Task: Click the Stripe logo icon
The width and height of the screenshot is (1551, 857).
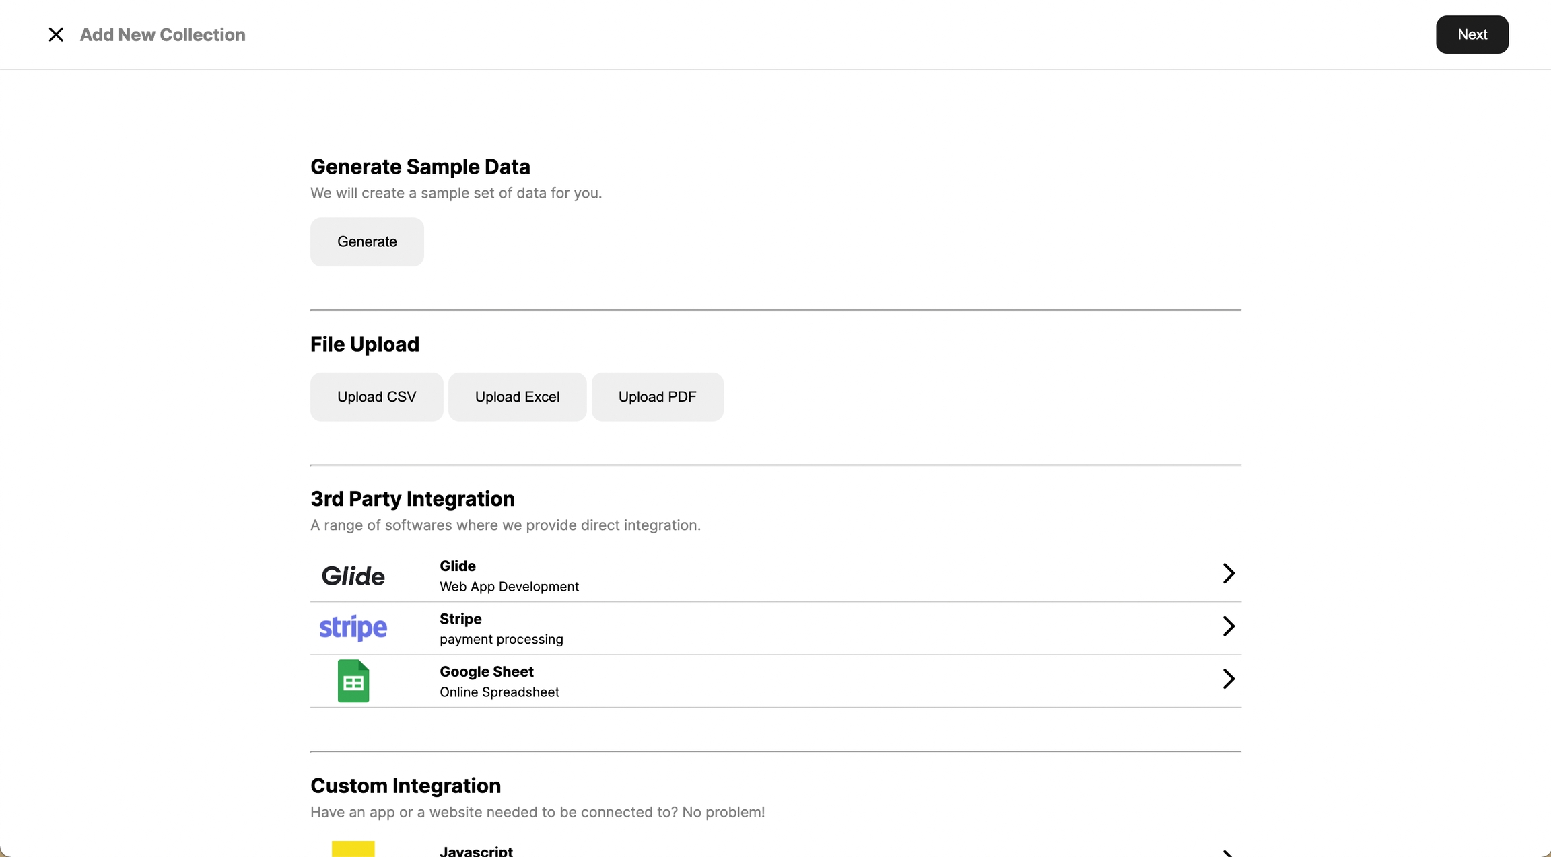Action: (x=353, y=628)
